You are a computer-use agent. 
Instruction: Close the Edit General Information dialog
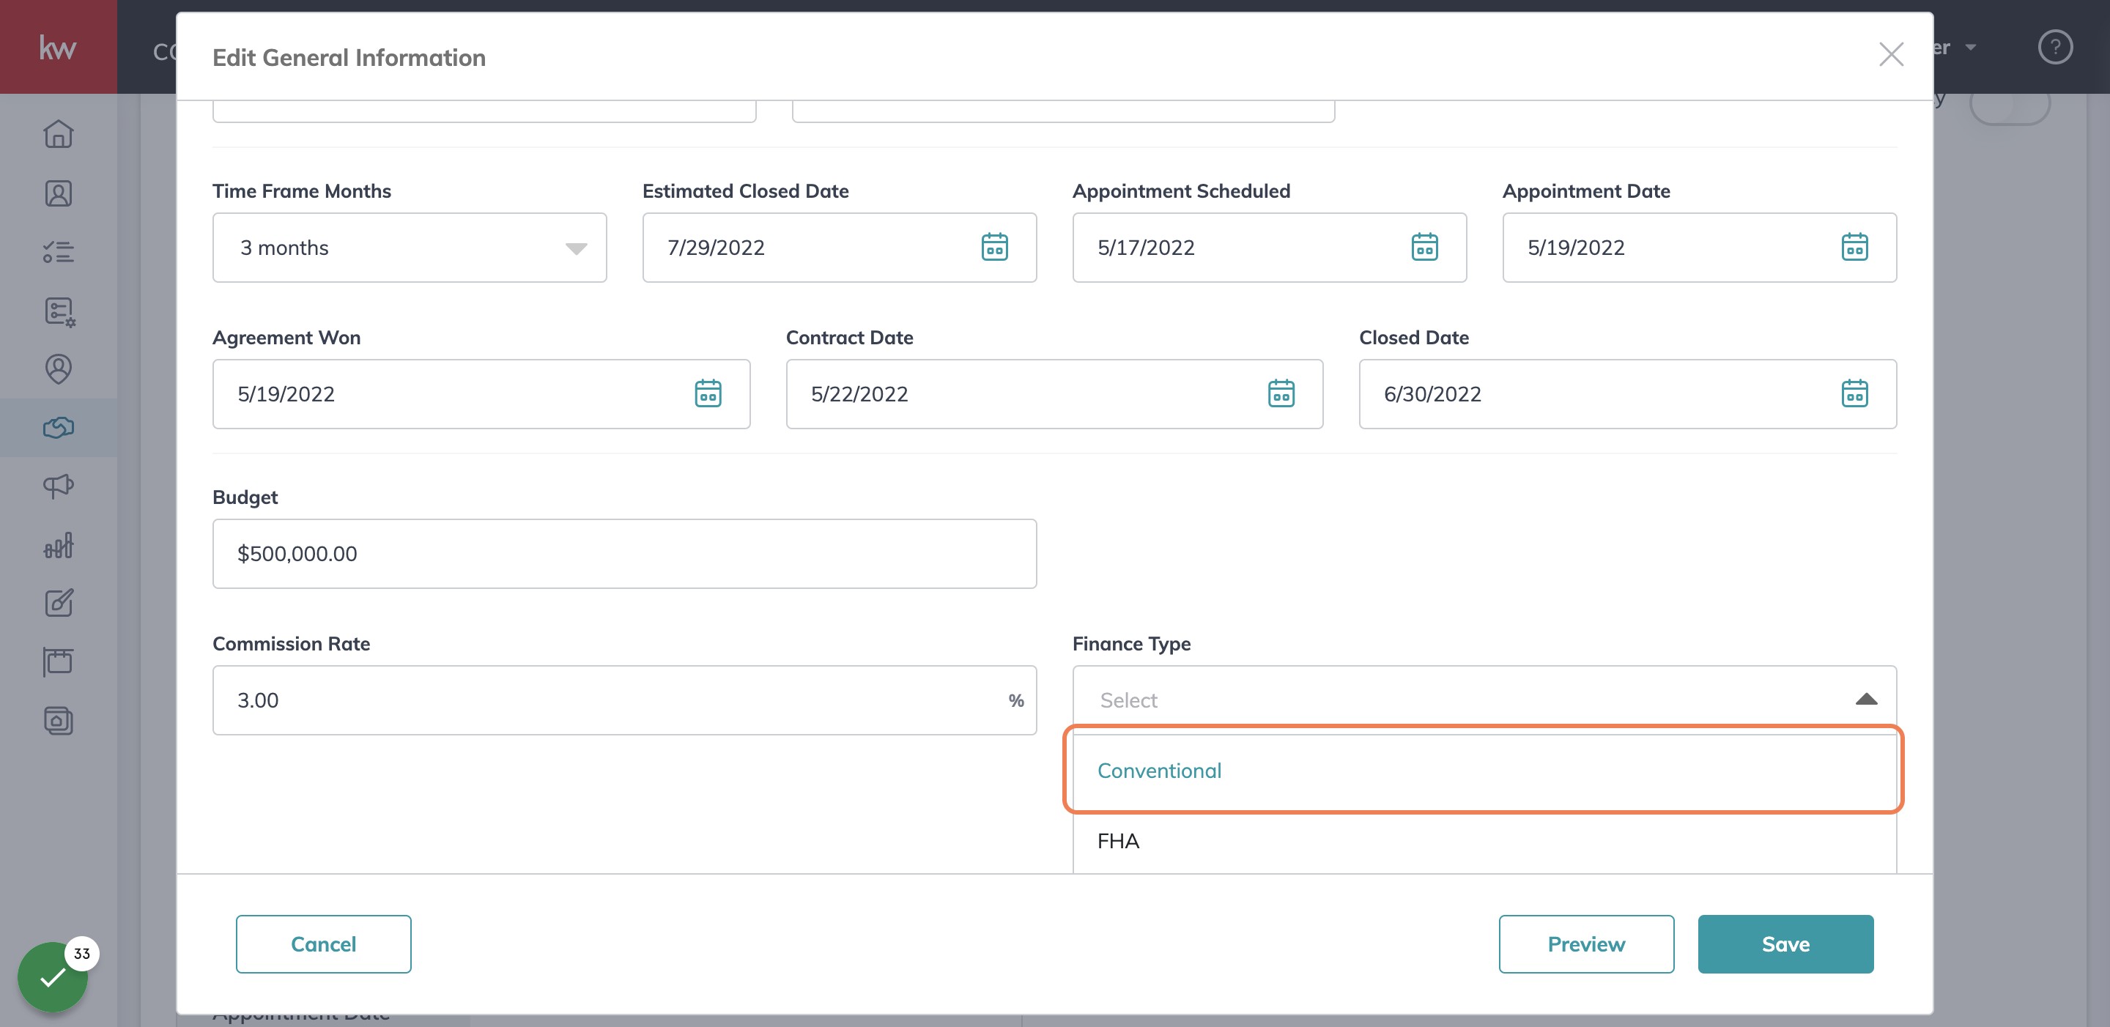pos(1891,55)
